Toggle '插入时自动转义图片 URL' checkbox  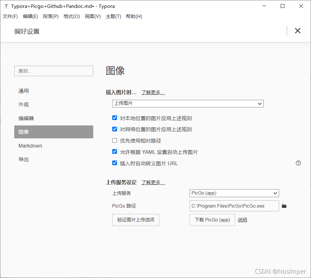(114, 163)
